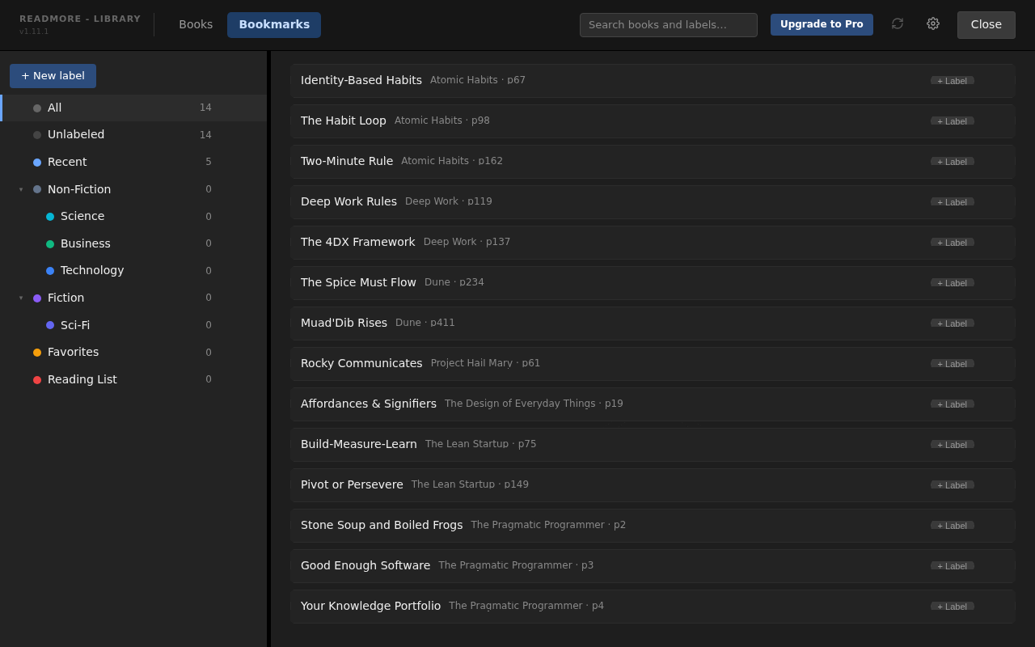
Task: Click the Reading List red color dot
Action: [x=37, y=380]
